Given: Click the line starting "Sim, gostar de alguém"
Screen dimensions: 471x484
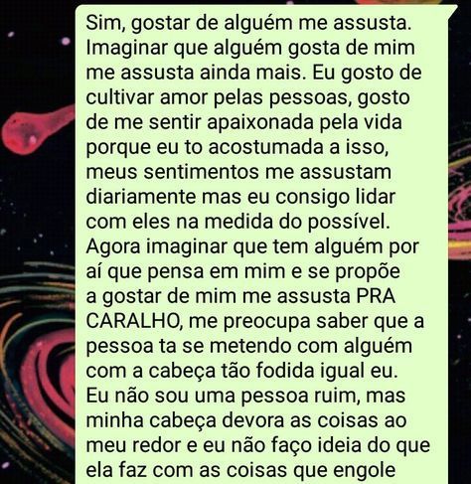Looking at the screenshot, I should tap(248, 24).
